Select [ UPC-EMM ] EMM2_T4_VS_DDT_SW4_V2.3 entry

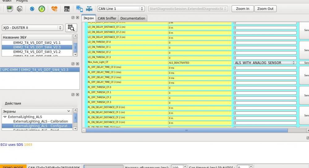tap(40, 70)
